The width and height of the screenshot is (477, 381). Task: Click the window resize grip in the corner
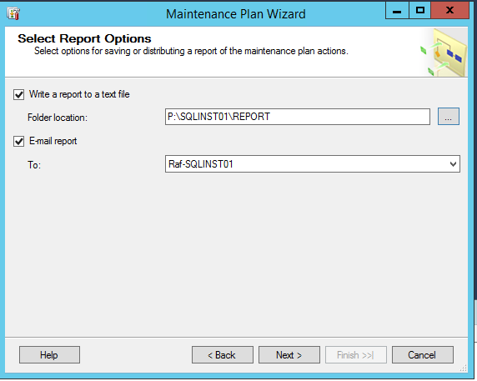(464, 368)
